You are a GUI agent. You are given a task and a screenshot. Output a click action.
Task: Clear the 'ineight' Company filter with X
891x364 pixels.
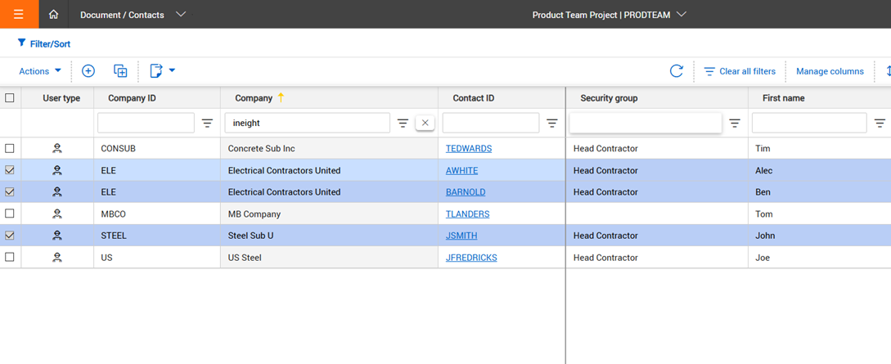[x=425, y=123]
